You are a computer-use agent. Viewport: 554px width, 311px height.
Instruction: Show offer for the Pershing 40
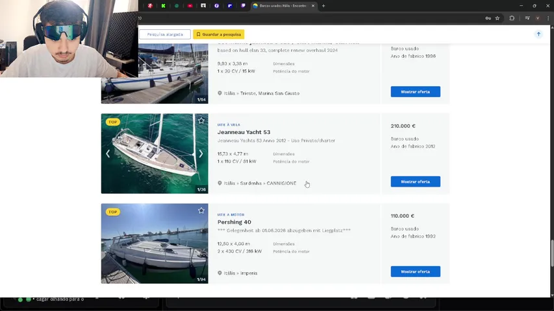coord(416,271)
